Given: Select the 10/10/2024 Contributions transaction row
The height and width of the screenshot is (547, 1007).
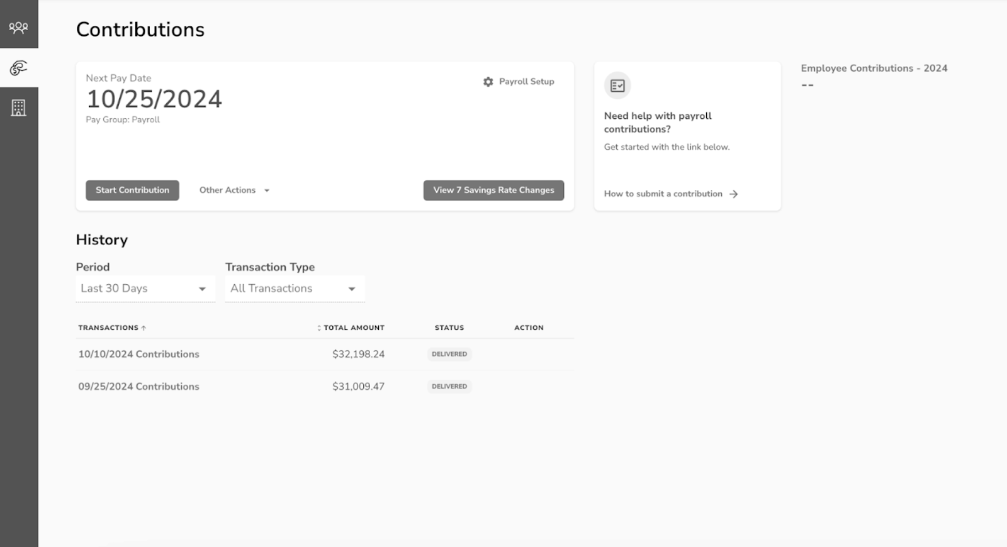Looking at the screenshot, I should 138,355.
